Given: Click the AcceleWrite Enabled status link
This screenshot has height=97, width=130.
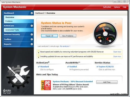Looking at the screenshot, I should point(73,67).
